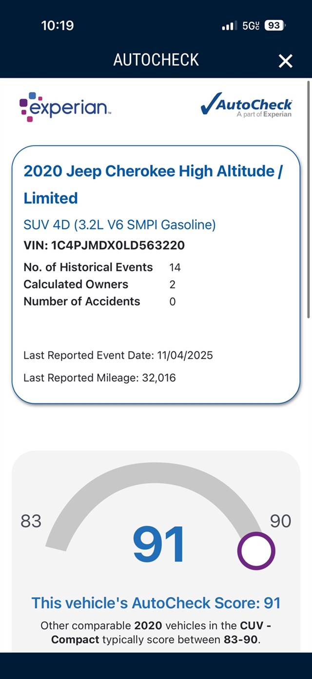The image size is (312, 679).
Task: Tap the battery indicator showing 93
Action: [x=274, y=26]
